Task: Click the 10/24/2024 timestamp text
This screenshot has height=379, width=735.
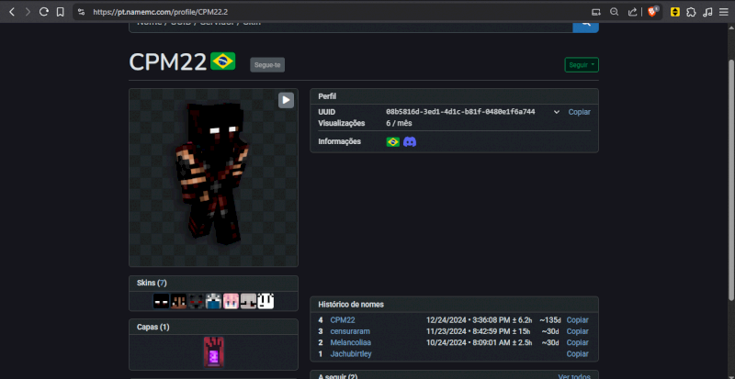Action: click(479, 342)
